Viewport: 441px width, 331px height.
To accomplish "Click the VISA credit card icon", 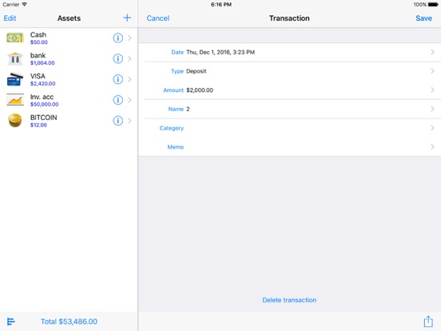I will (x=15, y=79).
